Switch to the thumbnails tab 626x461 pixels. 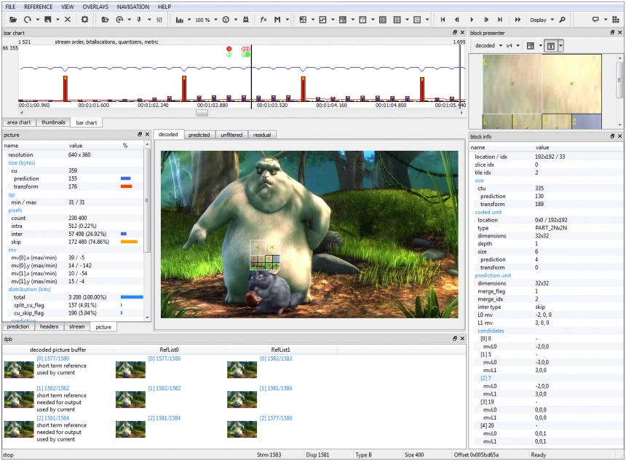(x=53, y=122)
